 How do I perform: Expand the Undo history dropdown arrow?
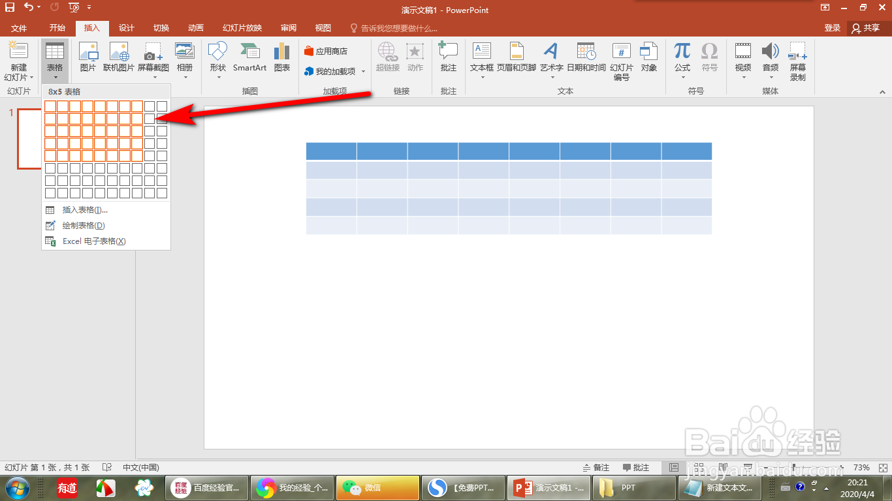(x=39, y=8)
